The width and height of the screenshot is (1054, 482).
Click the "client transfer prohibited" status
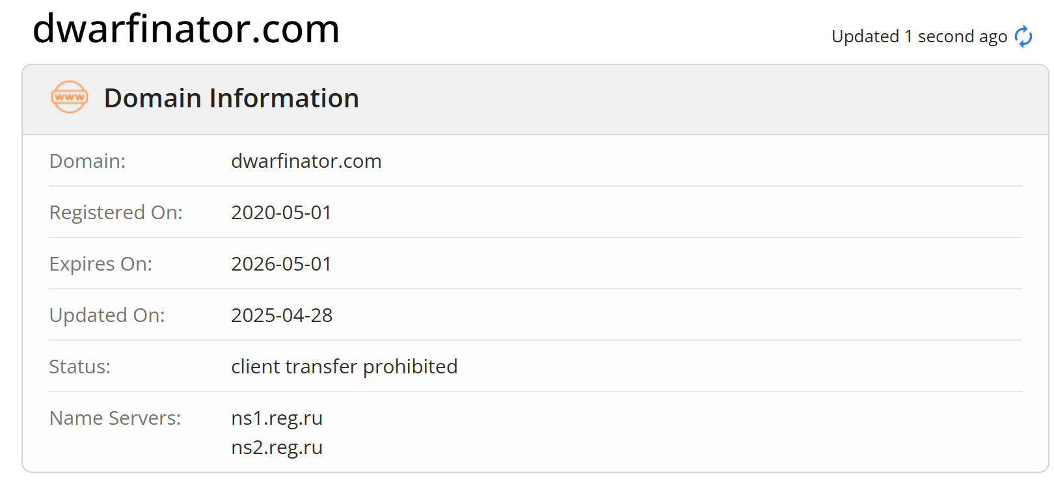point(344,366)
